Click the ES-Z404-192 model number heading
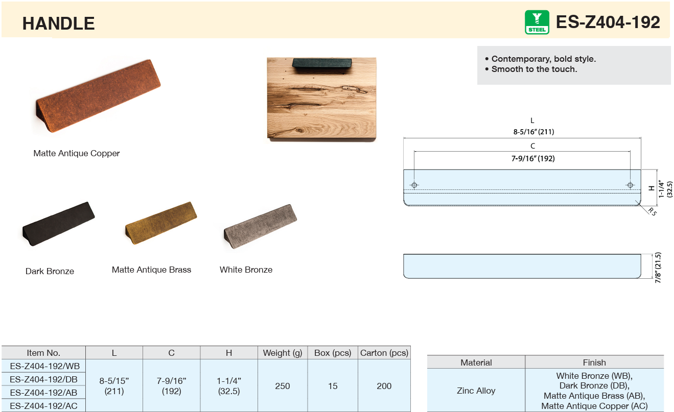The width and height of the screenshot is (674, 412). click(608, 22)
